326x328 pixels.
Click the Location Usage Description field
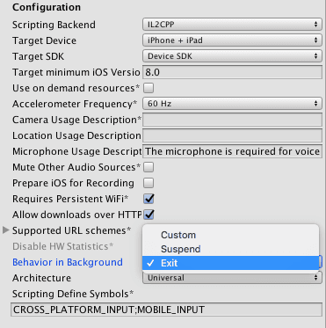click(x=232, y=135)
